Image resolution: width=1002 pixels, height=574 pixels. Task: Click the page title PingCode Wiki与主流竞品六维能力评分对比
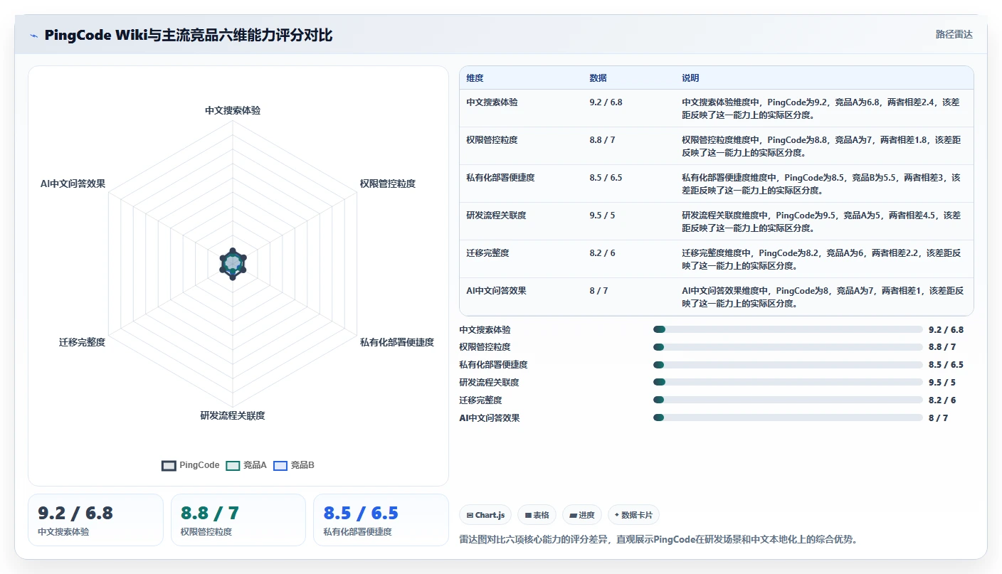[188, 35]
